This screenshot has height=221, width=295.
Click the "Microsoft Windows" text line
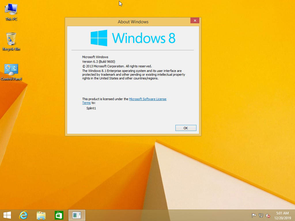pos(95,57)
